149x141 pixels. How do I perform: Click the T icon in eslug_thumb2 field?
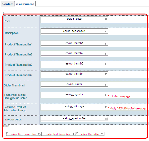[106, 54]
